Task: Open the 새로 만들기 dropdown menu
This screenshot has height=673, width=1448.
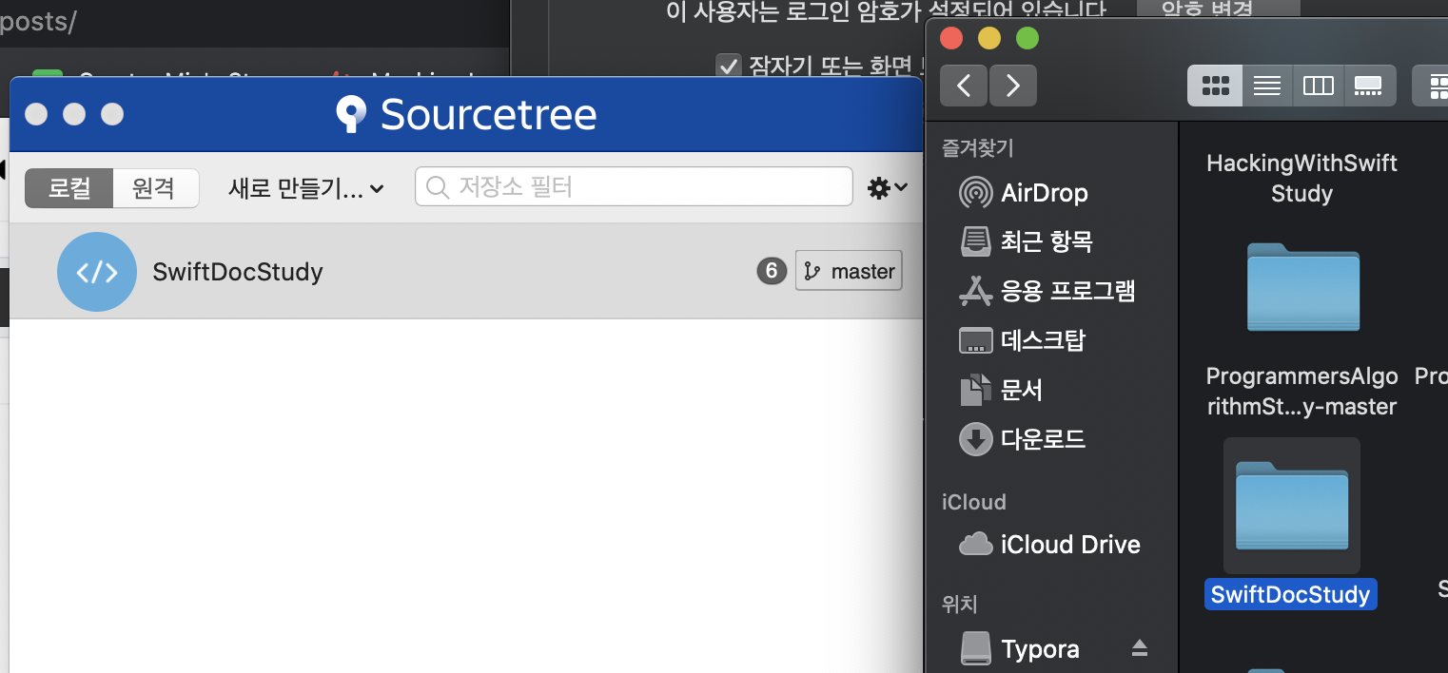Action: 303,187
